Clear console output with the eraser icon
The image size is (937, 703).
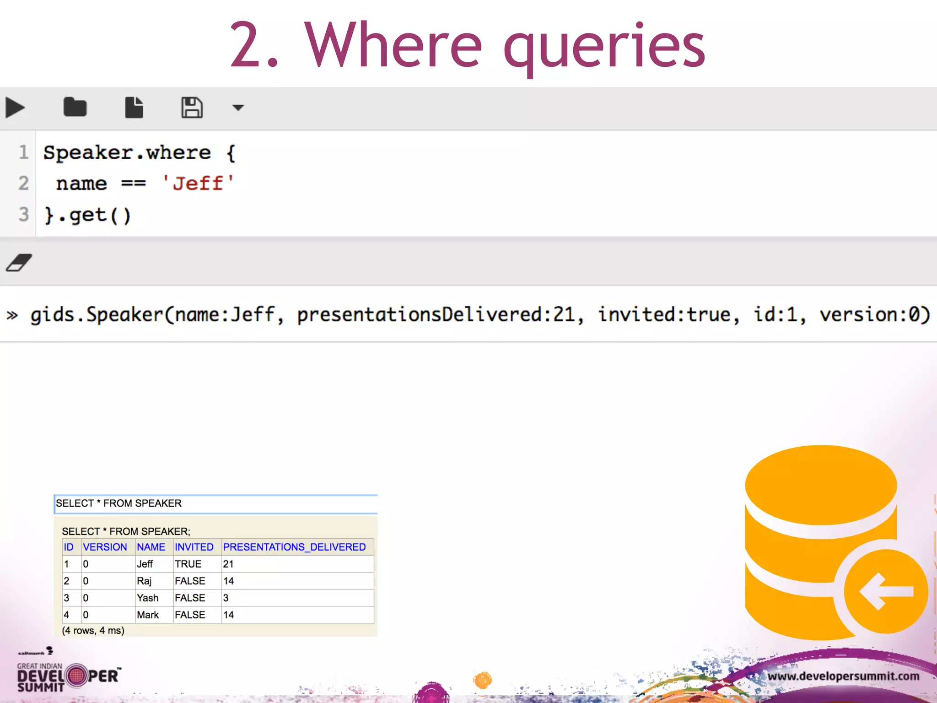click(x=19, y=263)
